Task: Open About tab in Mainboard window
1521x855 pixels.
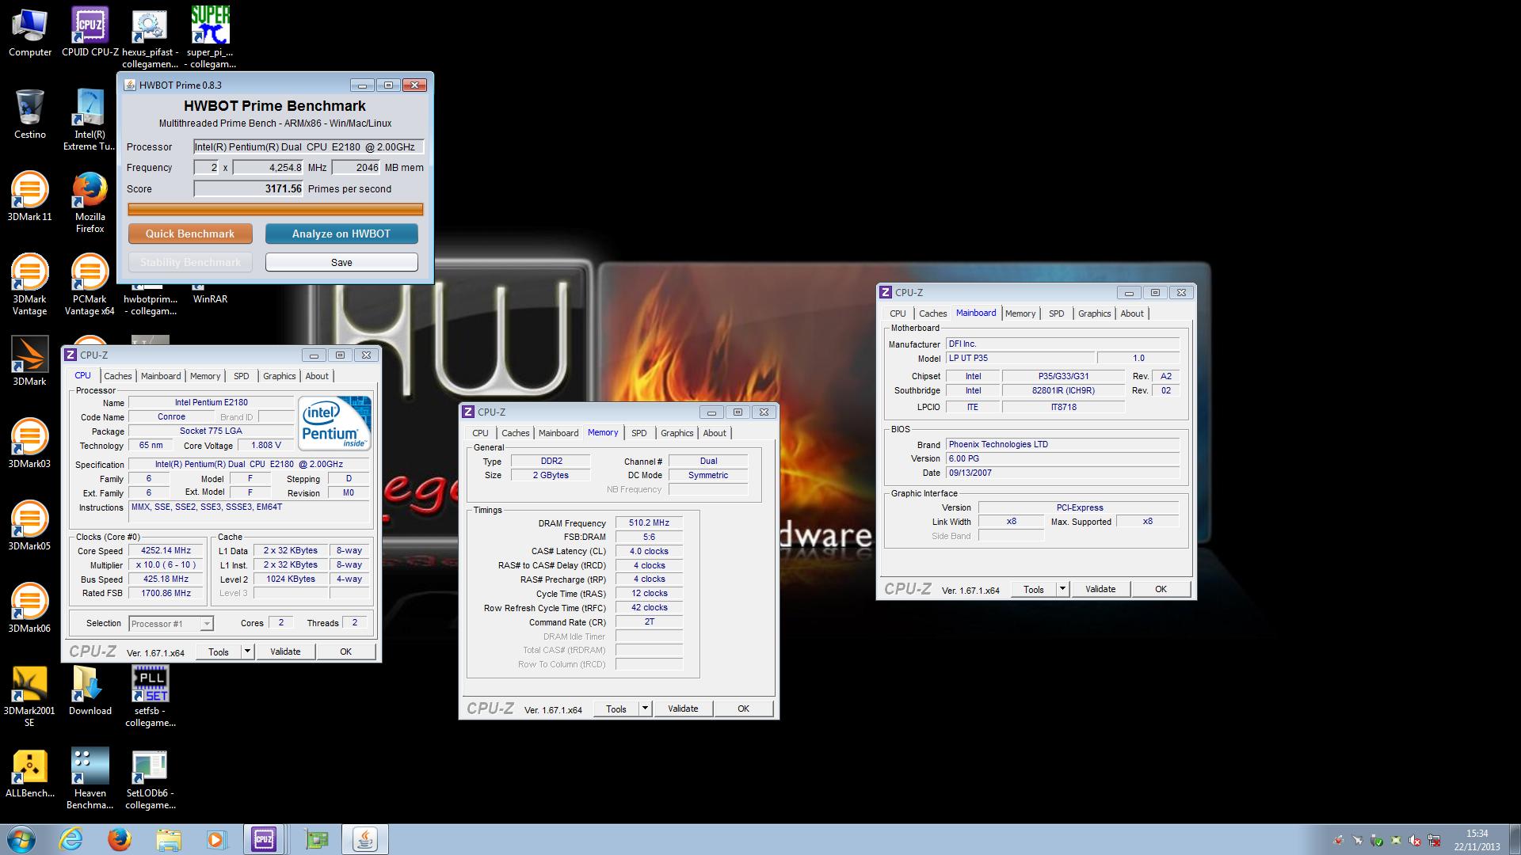Action: [x=1132, y=313]
